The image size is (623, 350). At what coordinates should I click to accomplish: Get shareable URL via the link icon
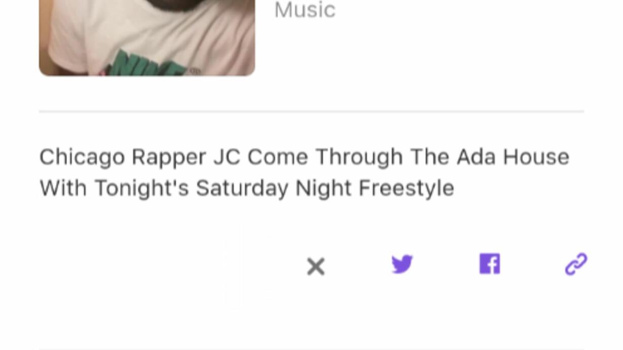click(576, 264)
